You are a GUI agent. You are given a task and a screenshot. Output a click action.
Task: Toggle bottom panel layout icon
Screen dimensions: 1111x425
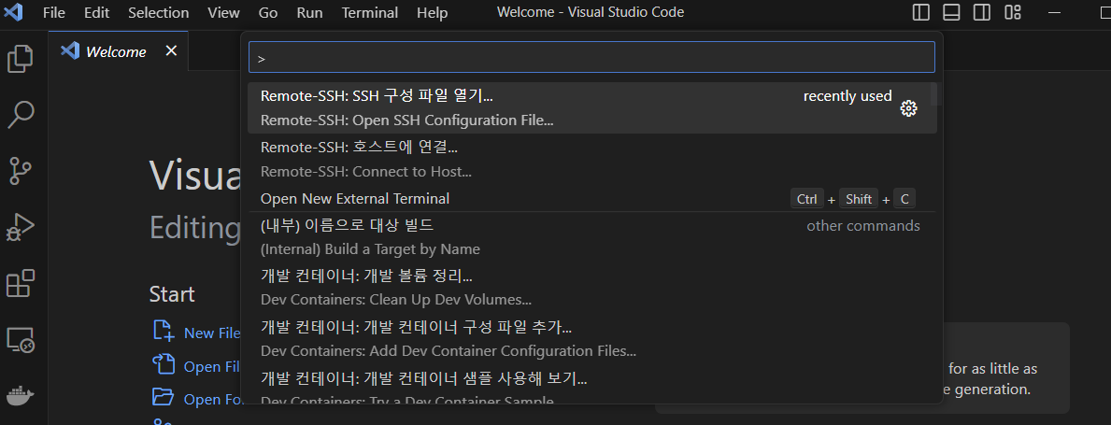pyautogui.click(x=951, y=12)
